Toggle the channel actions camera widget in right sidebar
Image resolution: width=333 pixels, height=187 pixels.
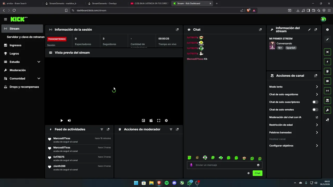(x=328, y=101)
